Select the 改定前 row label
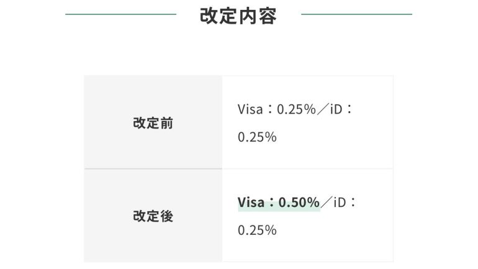This screenshot has width=478, height=269. tap(153, 123)
